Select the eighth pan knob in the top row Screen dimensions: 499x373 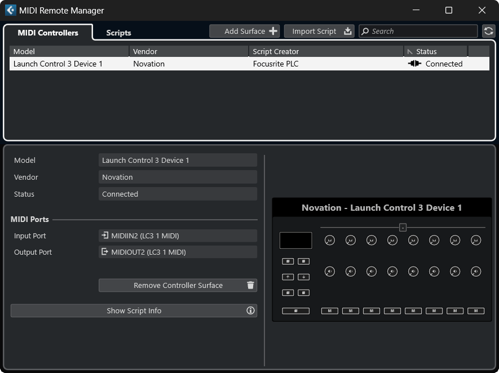[476, 240]
